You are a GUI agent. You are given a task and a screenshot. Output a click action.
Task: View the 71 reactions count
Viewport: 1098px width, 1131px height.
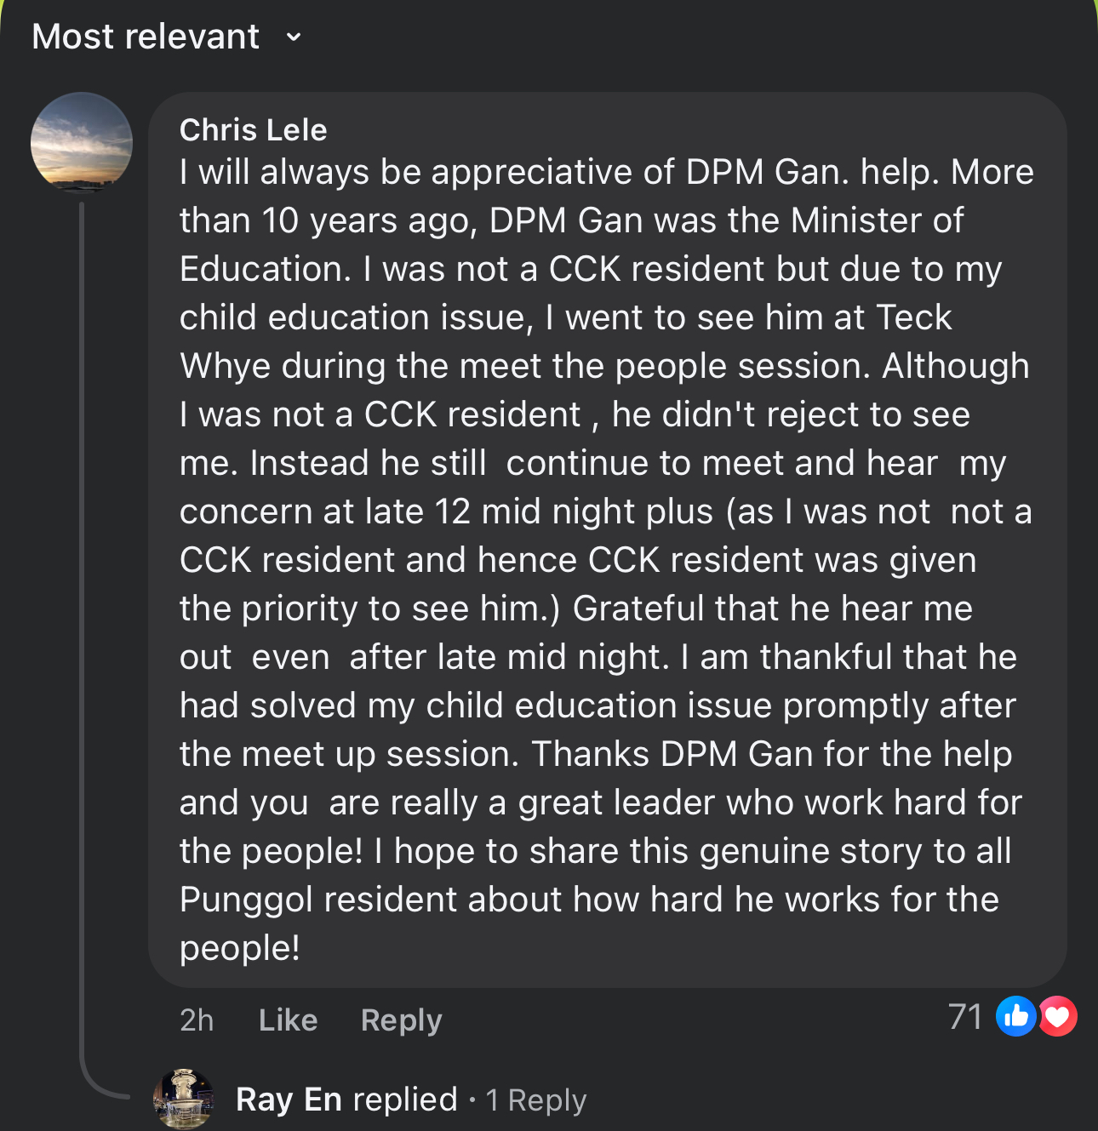coord(965,1016)
